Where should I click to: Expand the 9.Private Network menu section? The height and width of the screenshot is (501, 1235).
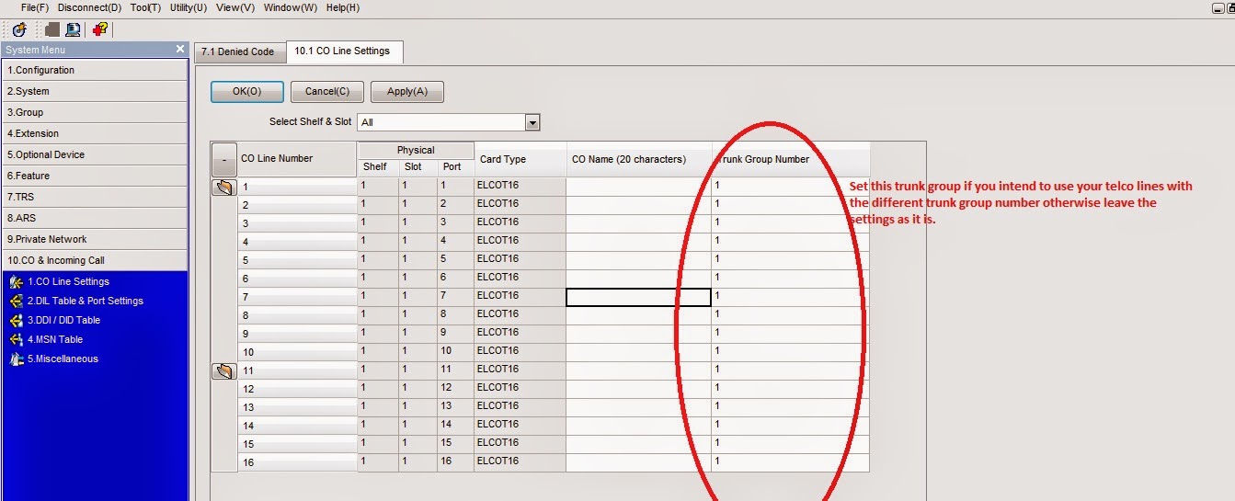94,239
